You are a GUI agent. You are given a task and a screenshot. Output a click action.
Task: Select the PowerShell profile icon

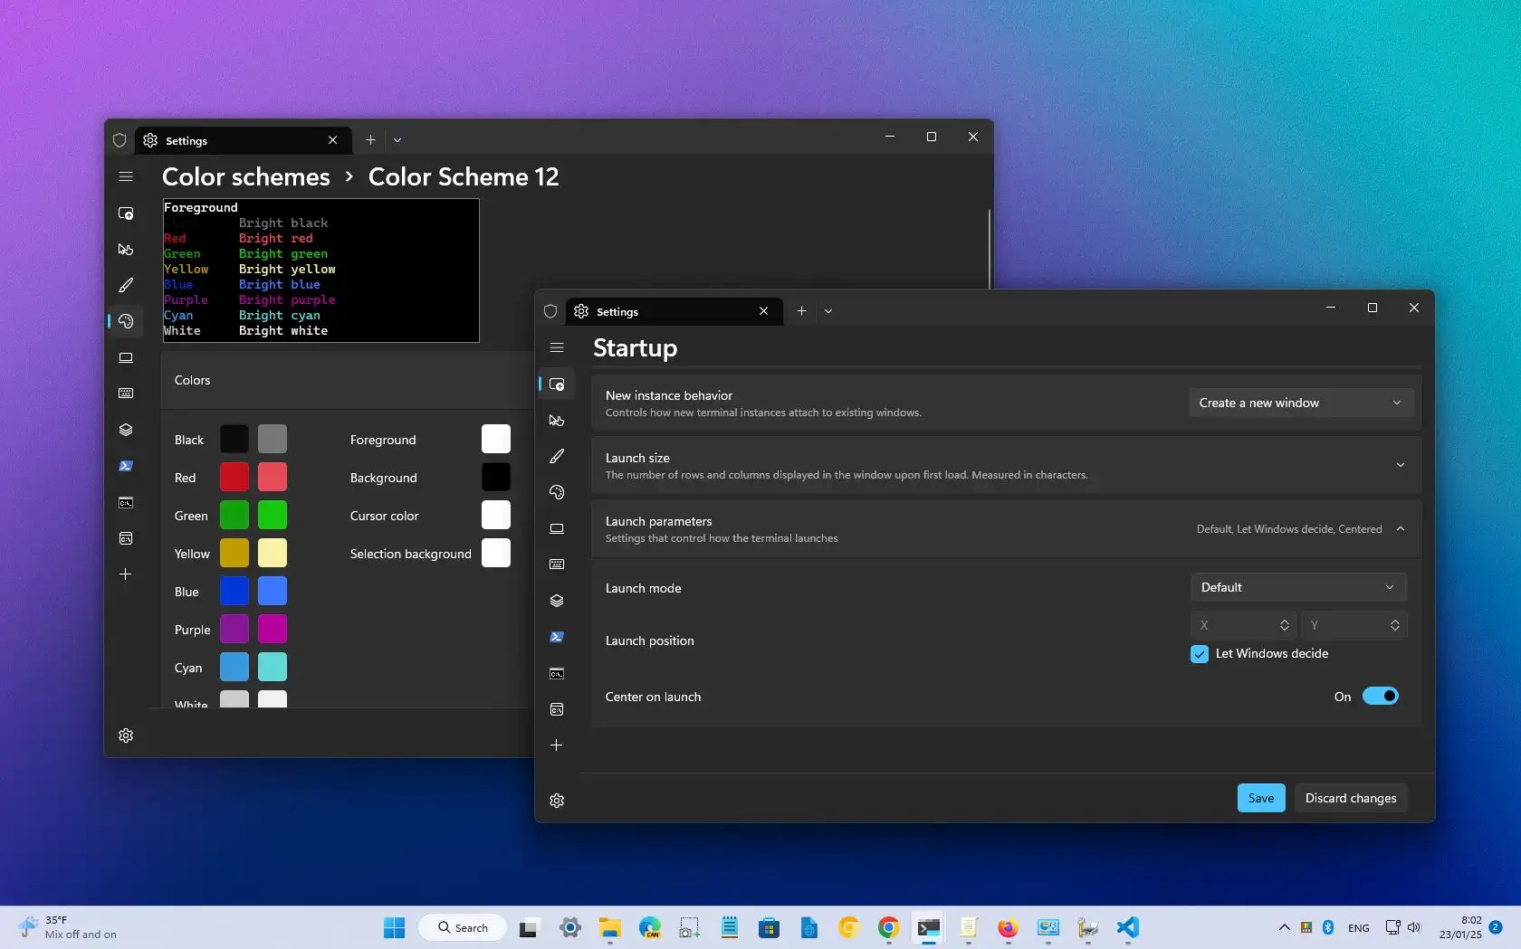point(556,637)
